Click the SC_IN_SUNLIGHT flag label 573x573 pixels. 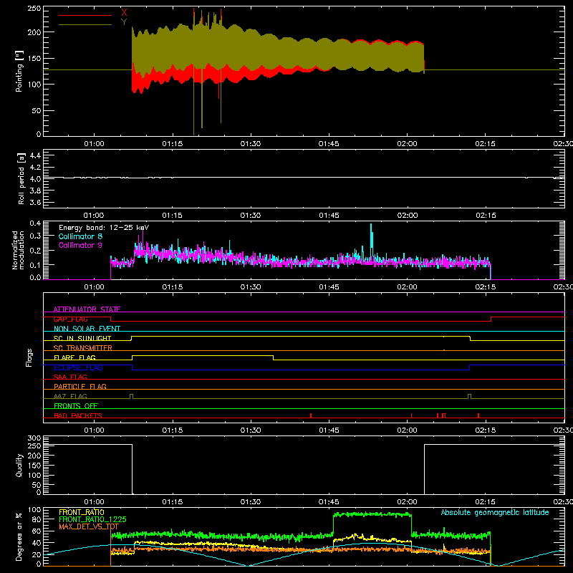(x=82, y=338)
